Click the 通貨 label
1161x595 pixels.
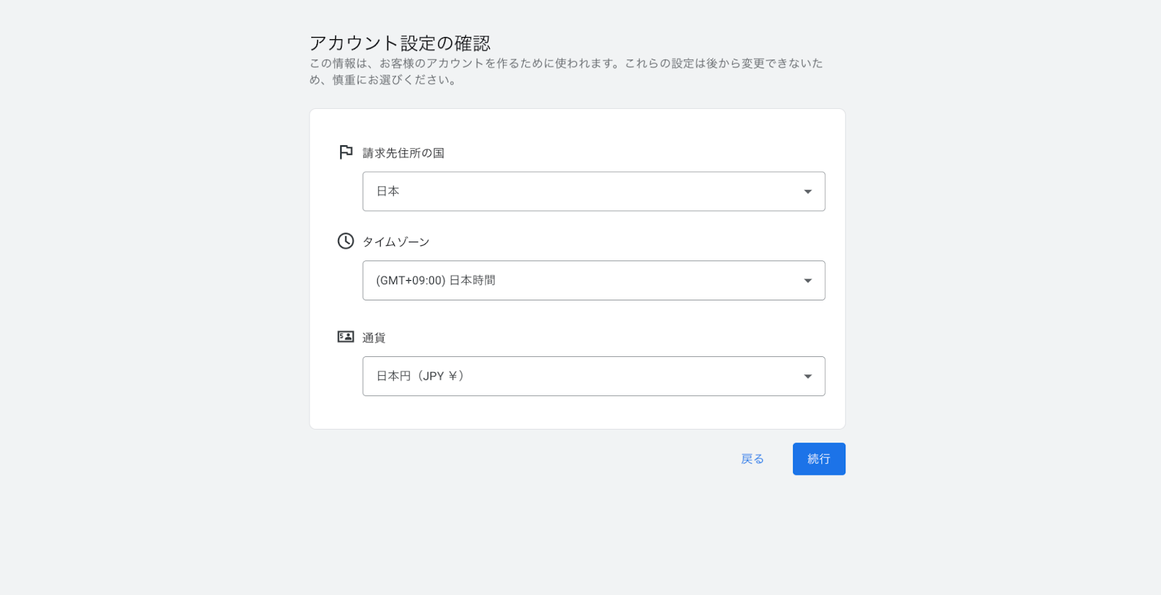[x=374, y=337]
